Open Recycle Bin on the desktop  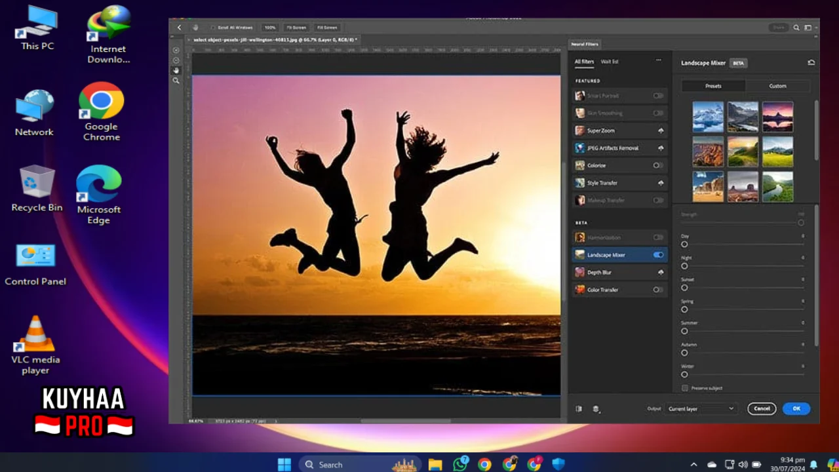(x=37, y=188)
